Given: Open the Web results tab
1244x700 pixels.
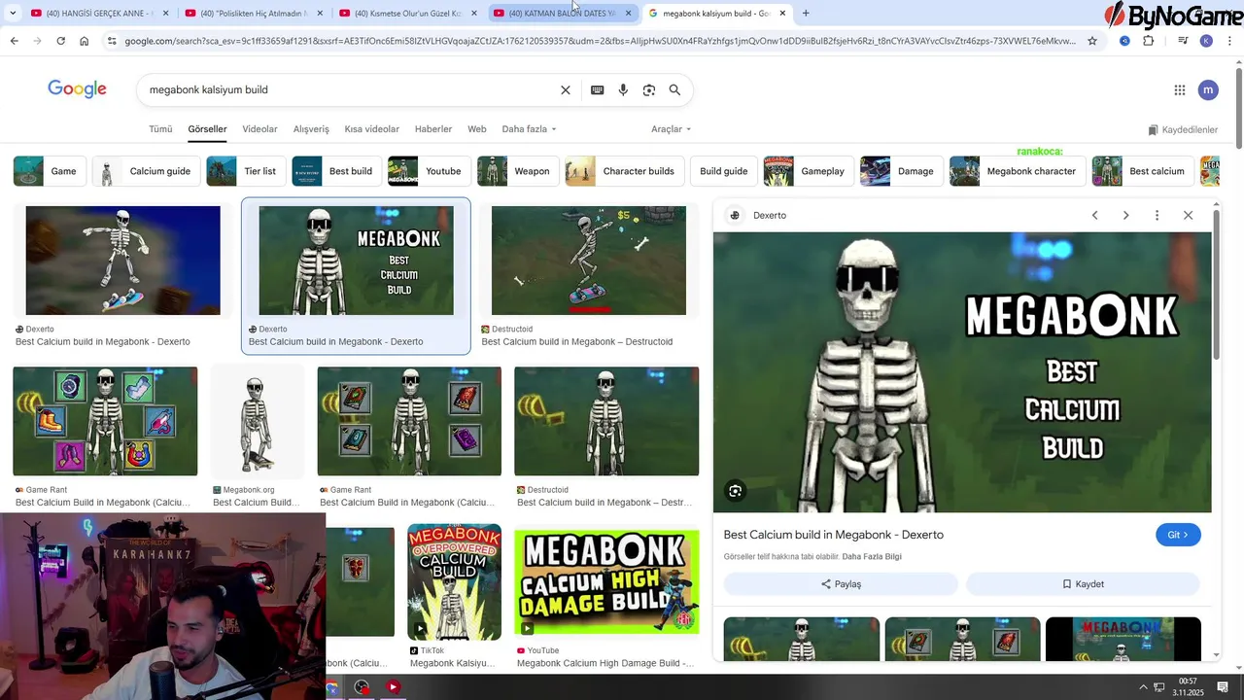Looking at the screenshot, I should [477, 129].
